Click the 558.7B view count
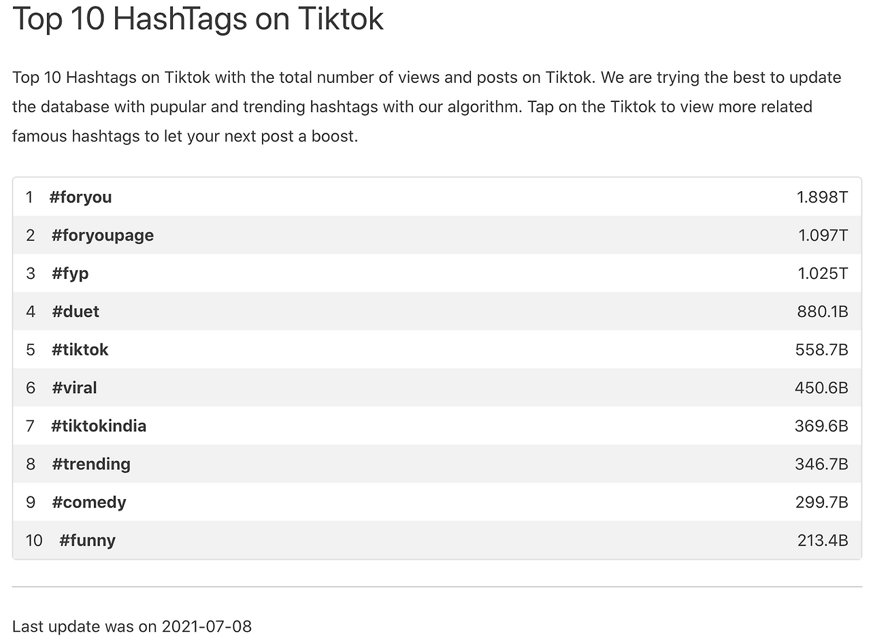 [x=821, y=350]
